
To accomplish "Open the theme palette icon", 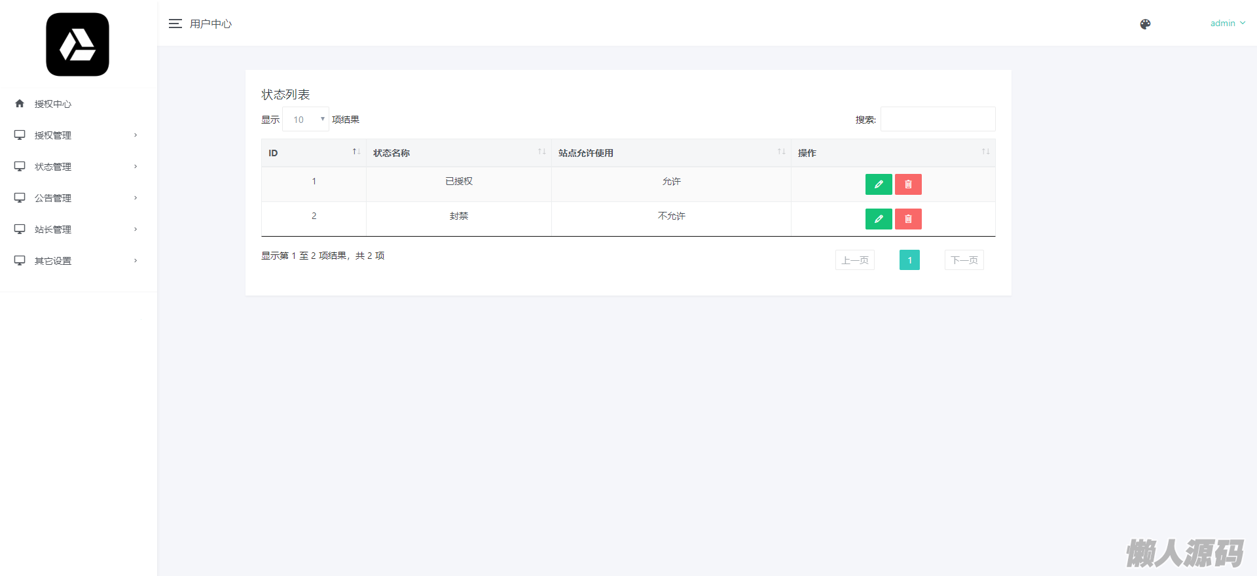I will [x=1145, y=24].
